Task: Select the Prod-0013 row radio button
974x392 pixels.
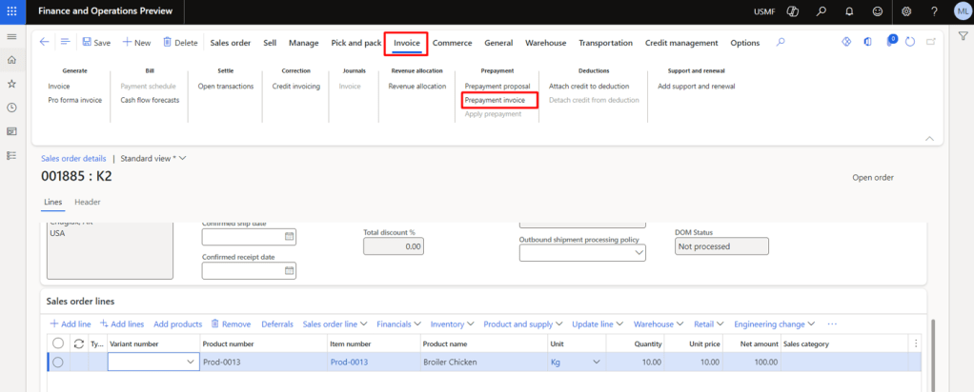Action: [58, 362]
